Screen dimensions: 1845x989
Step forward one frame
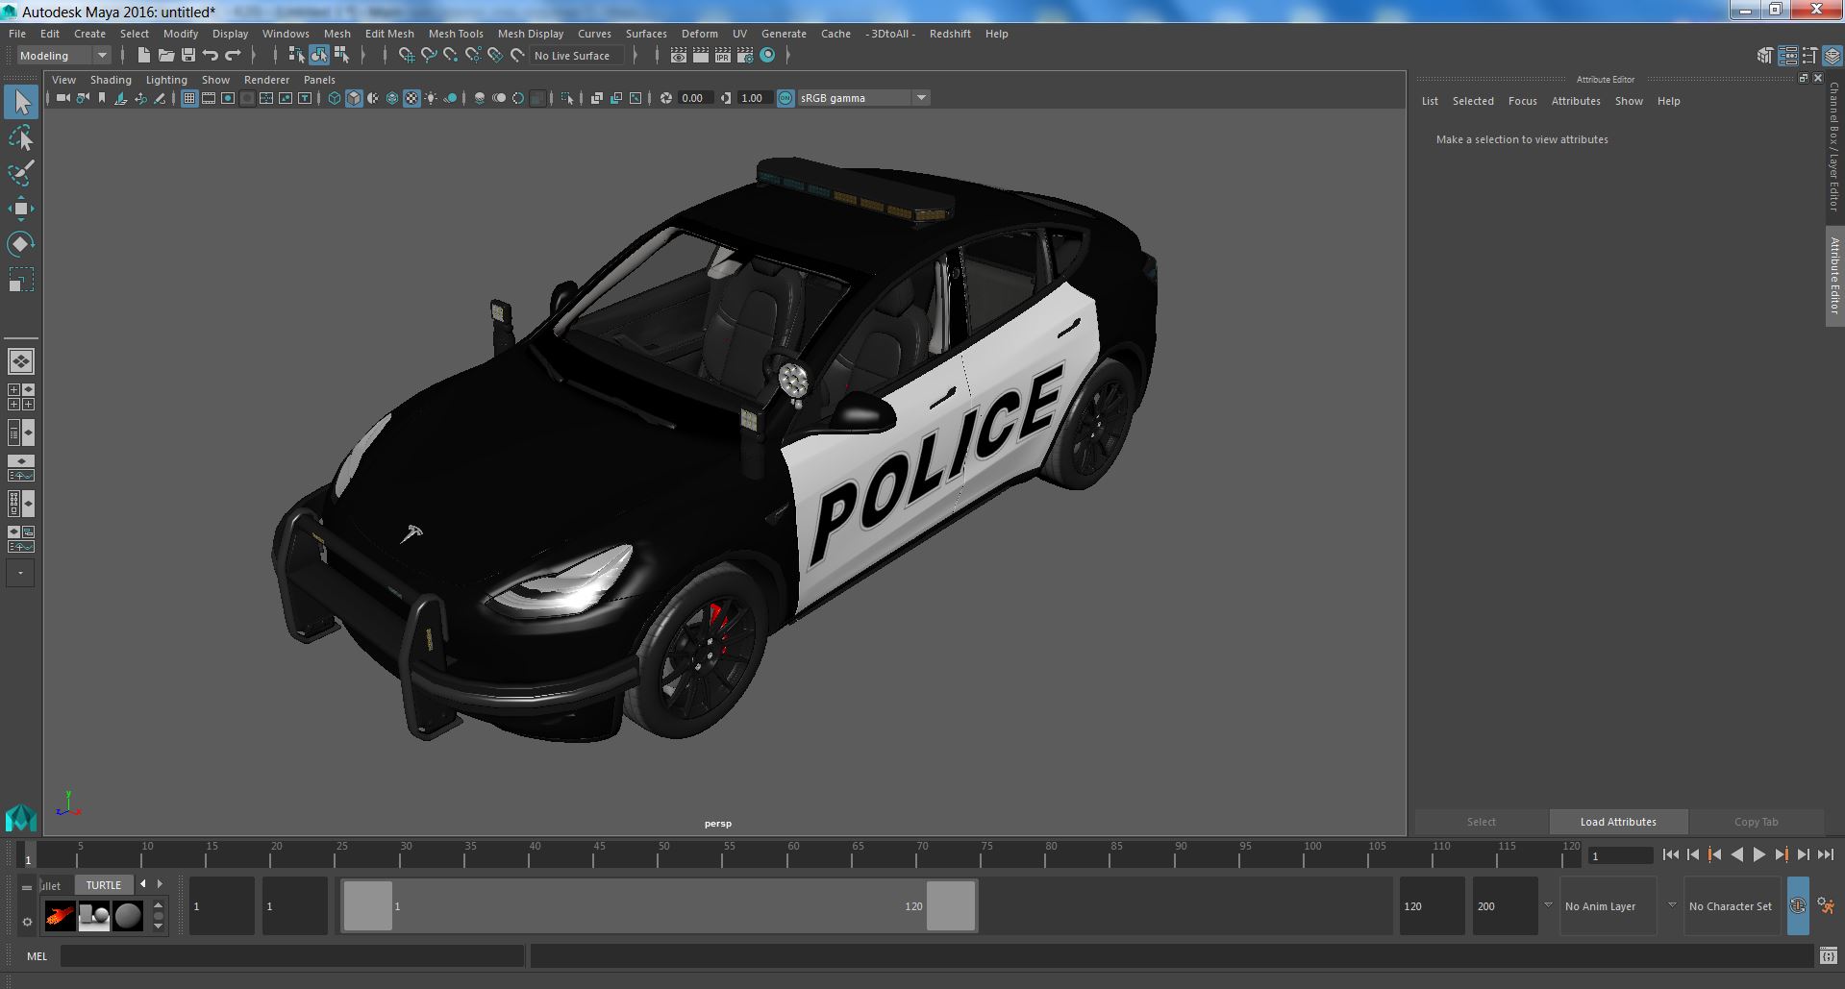point(1804,854)
